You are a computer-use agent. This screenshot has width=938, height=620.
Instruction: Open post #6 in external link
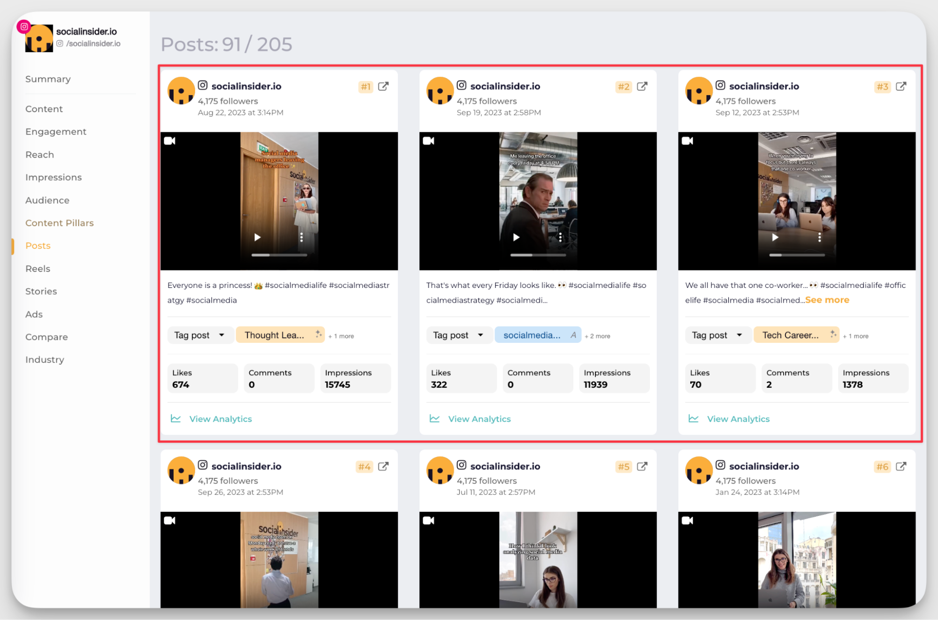pyautogui.click(x=901, y=466)
